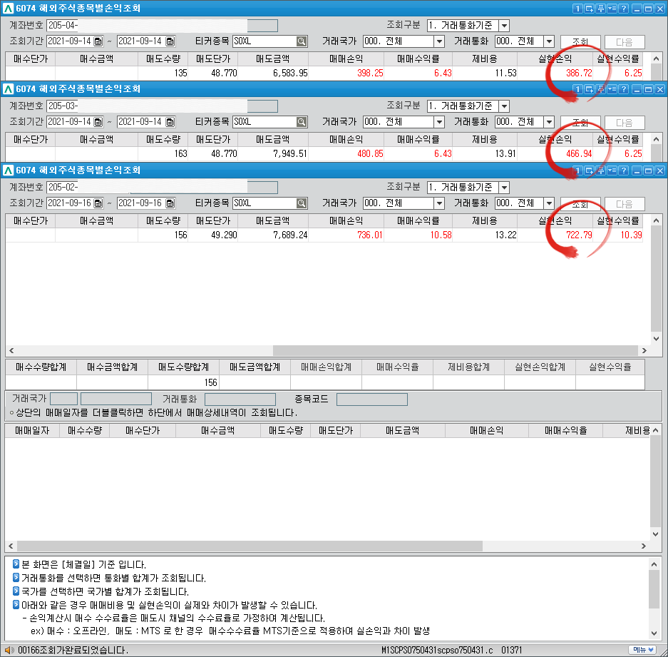Screen dimensions: 668x657
Task: Click the speaker icon in the status bar
Action: pos(9,650)
